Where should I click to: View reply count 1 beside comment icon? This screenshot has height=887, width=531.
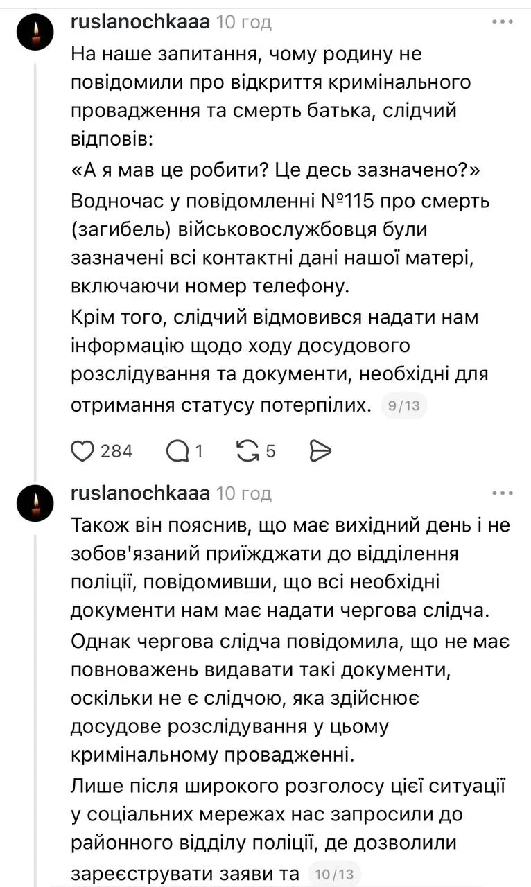click(199, 451)
